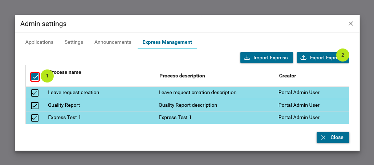The height and width of the screenshot is (165, 374).
Task: Uncheck the Quality Report row checkbox
Action: coord(35,105)
